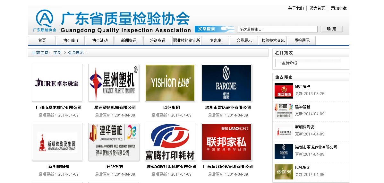Click the search input field
384x183 pixels.
[x=277, y=29]
